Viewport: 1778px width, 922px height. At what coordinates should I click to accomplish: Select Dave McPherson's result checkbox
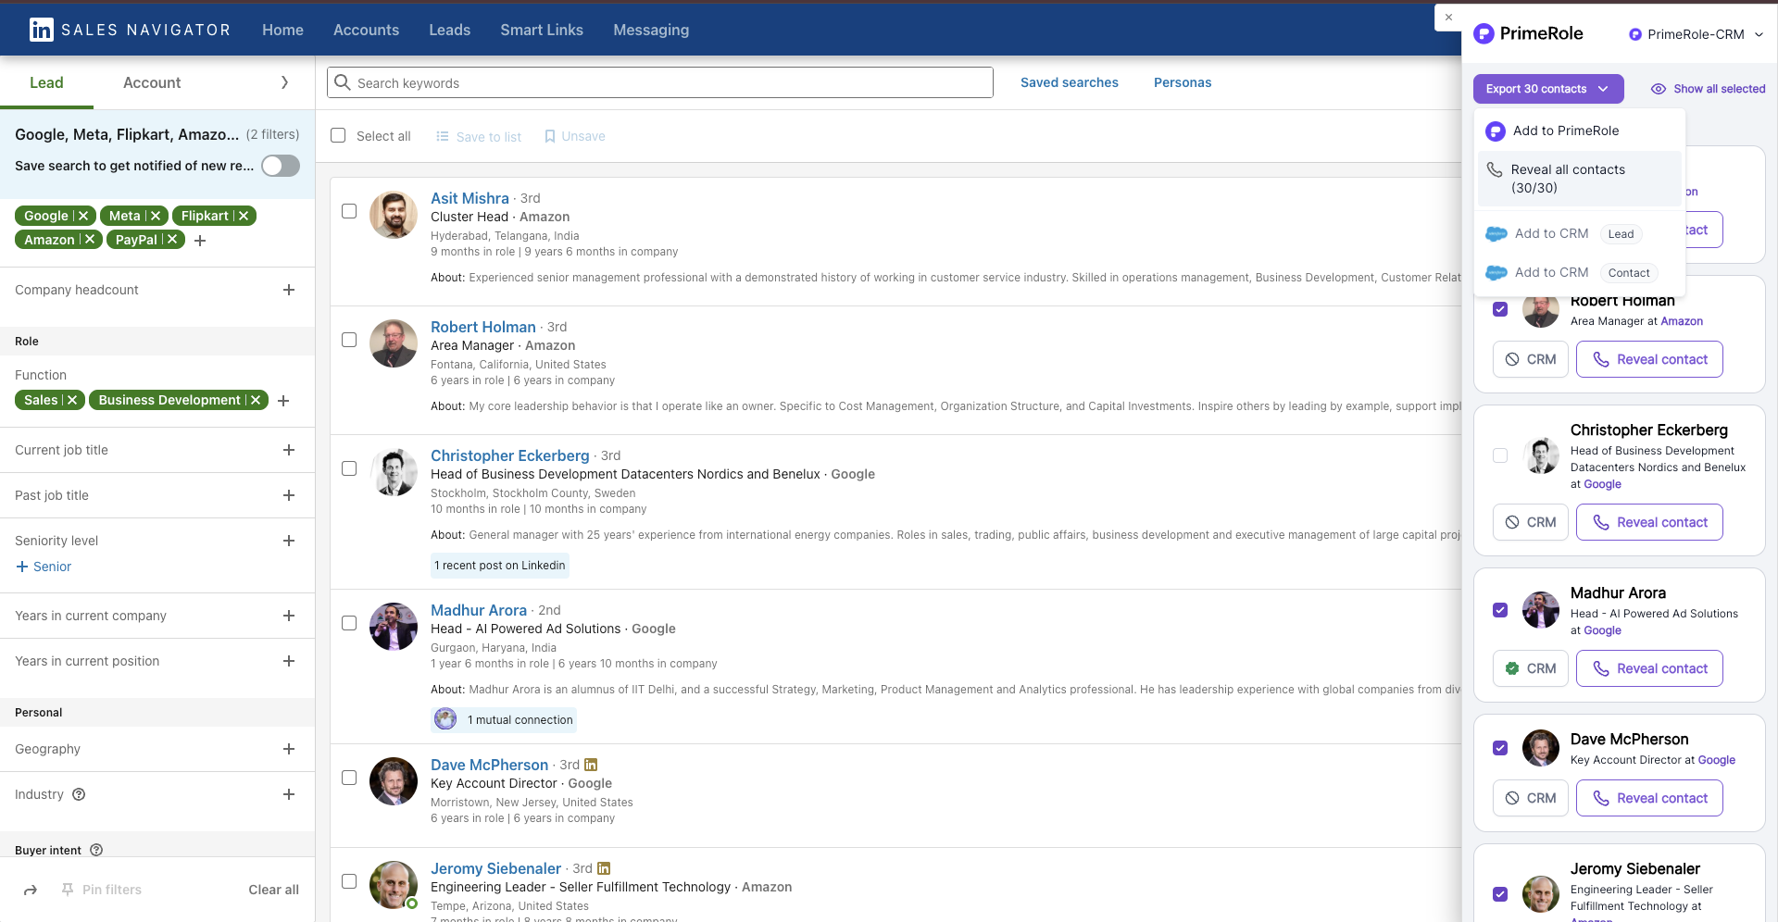coord(349,778)
